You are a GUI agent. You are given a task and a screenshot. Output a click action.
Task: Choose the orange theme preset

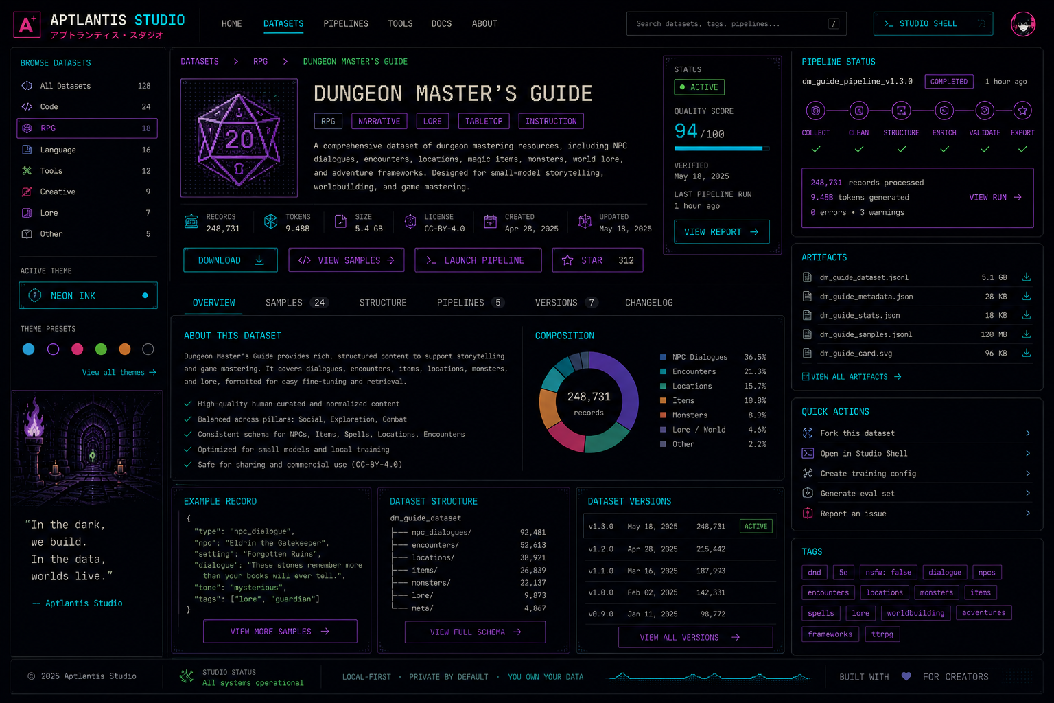(x=124, y=349)
